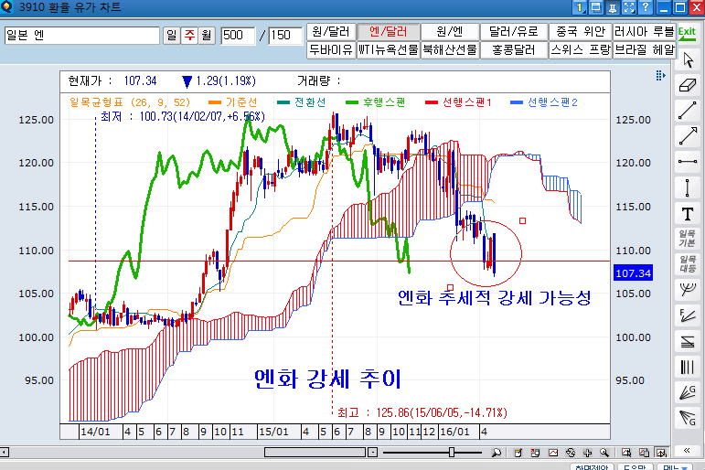Click the 달러/유로 button
705x470 pixels.
point(513,32)
